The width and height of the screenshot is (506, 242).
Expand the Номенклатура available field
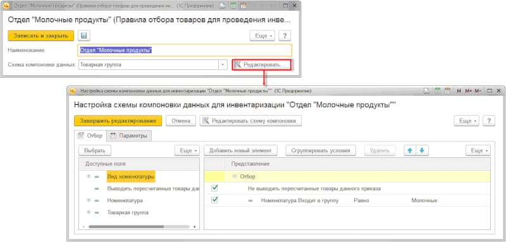point(88,200)
